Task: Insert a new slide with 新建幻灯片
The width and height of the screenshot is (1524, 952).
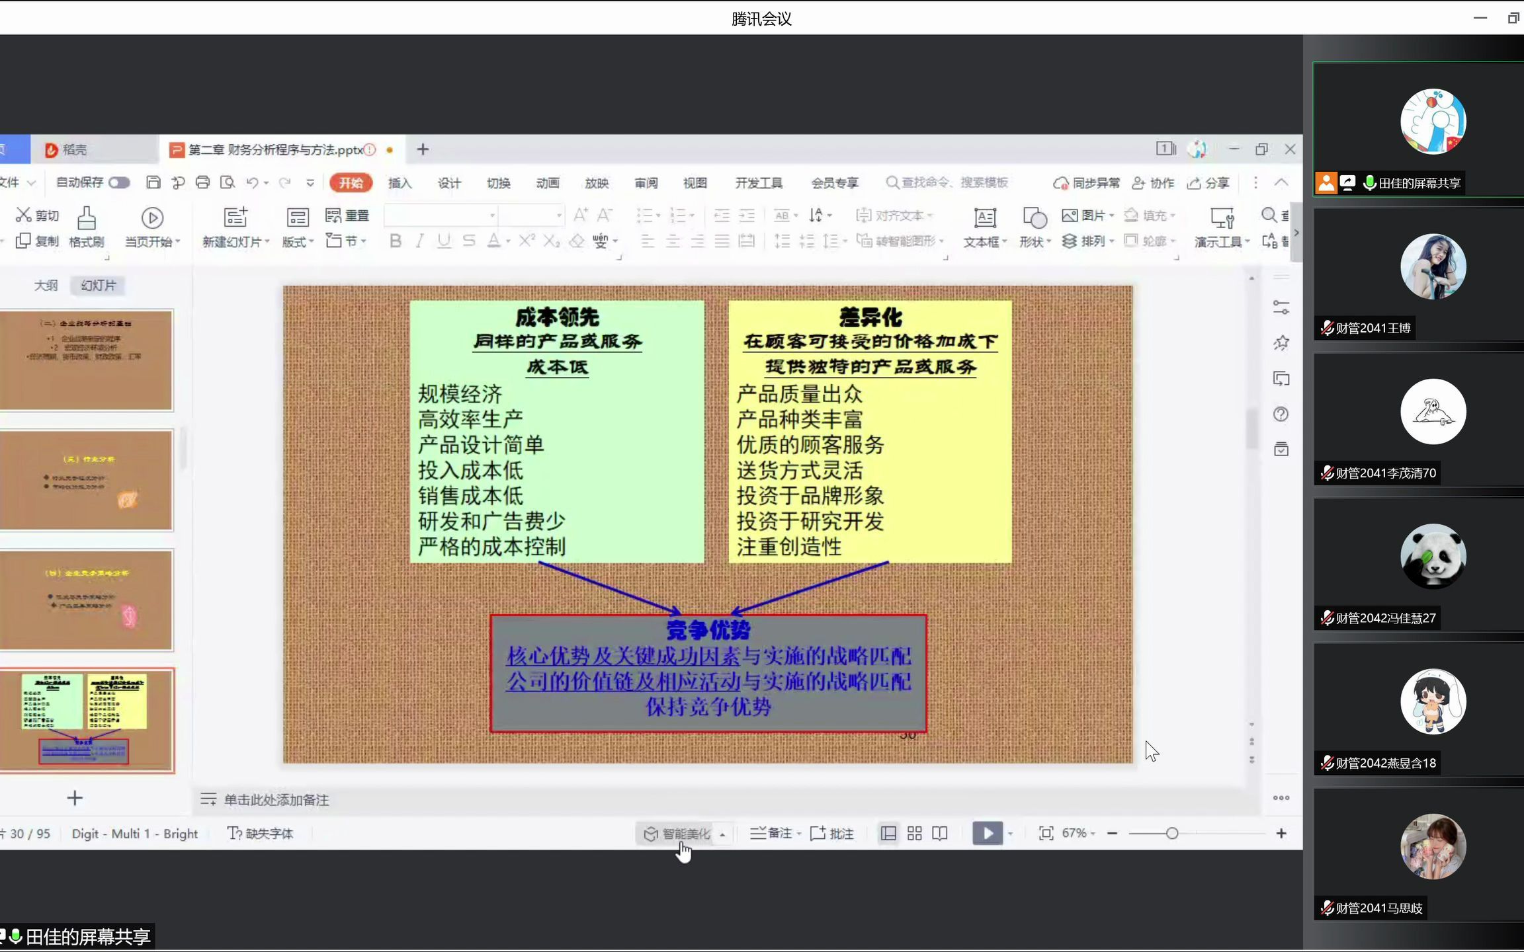Action: click(233, 227)
